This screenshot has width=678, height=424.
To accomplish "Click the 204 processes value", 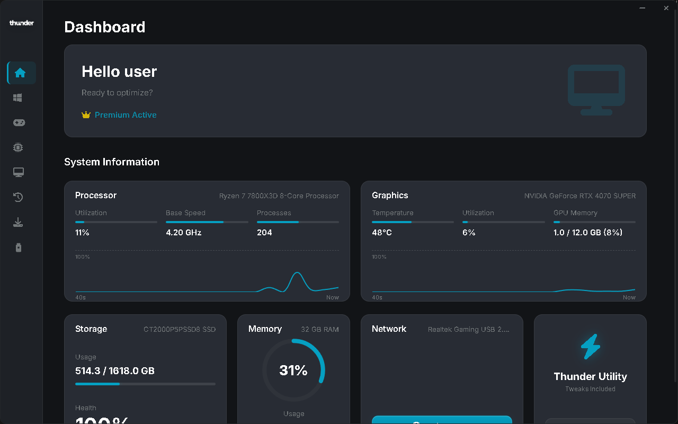I will [x=264, y=233].
